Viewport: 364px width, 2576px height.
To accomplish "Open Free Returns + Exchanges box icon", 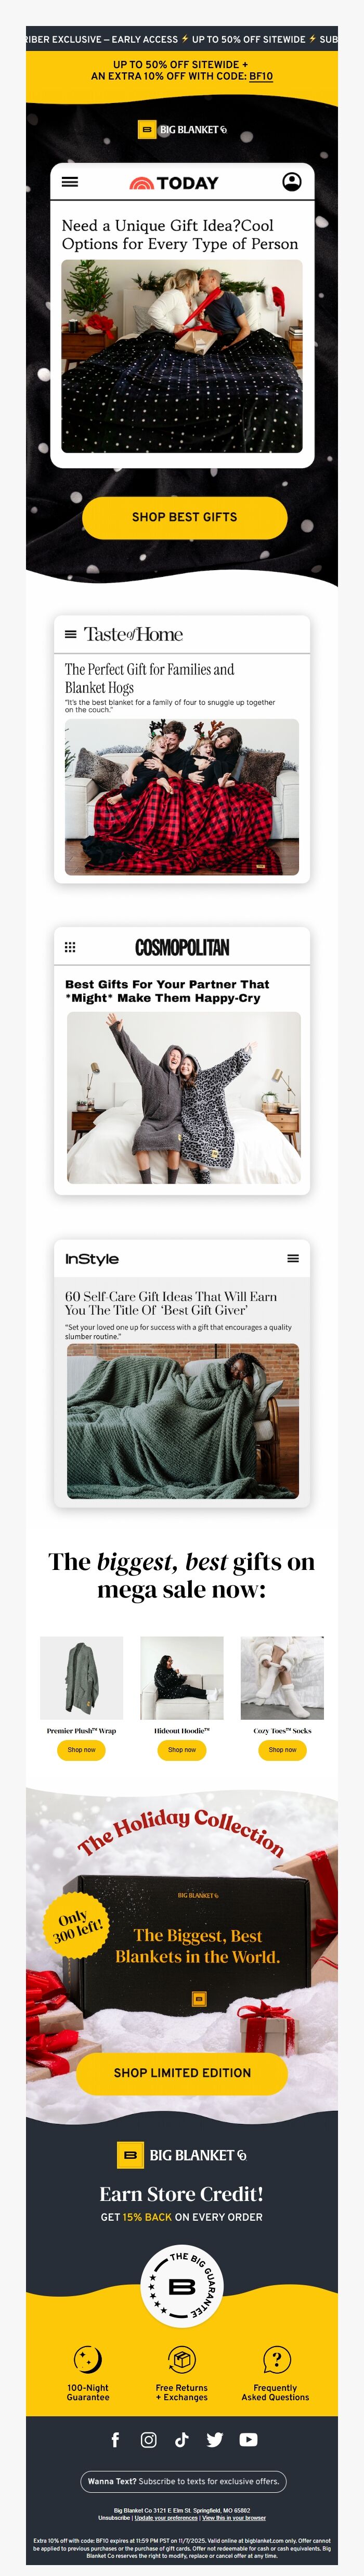I will tap(181, 2359).
